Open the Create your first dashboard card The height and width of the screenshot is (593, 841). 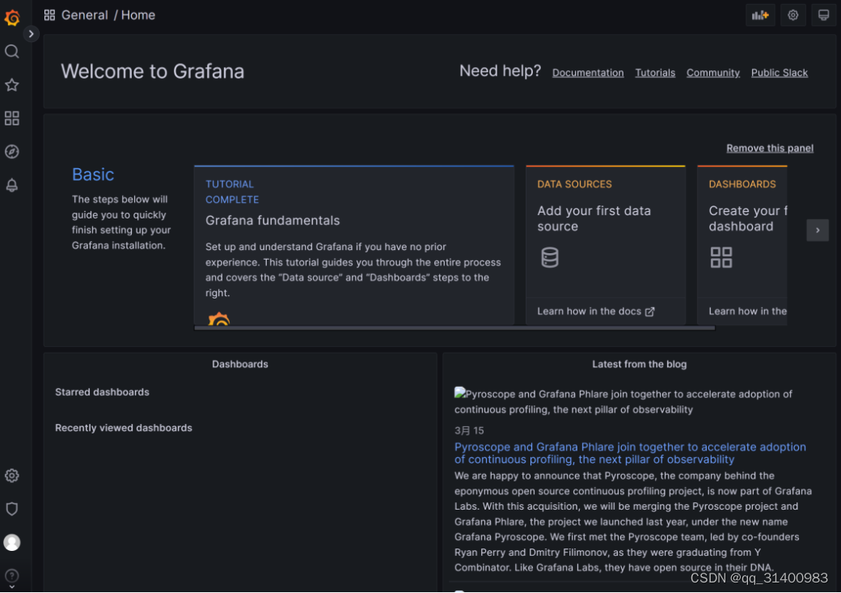click(x=742, y=244)
